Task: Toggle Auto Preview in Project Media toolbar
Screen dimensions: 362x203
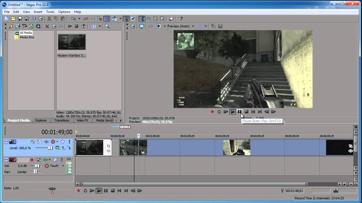Action: (83, 26)
